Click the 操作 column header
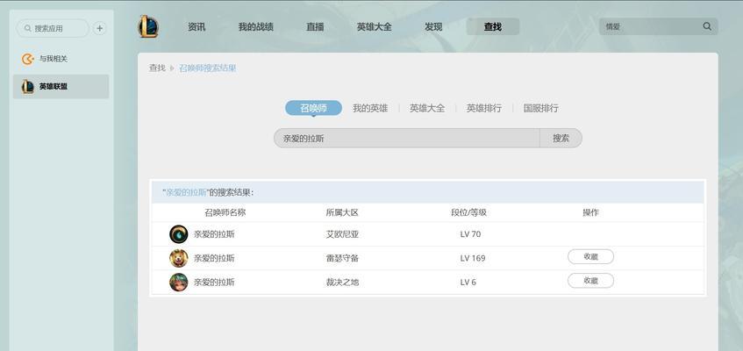743x351 pixels. pyautogui.click(x=591, y=212)
